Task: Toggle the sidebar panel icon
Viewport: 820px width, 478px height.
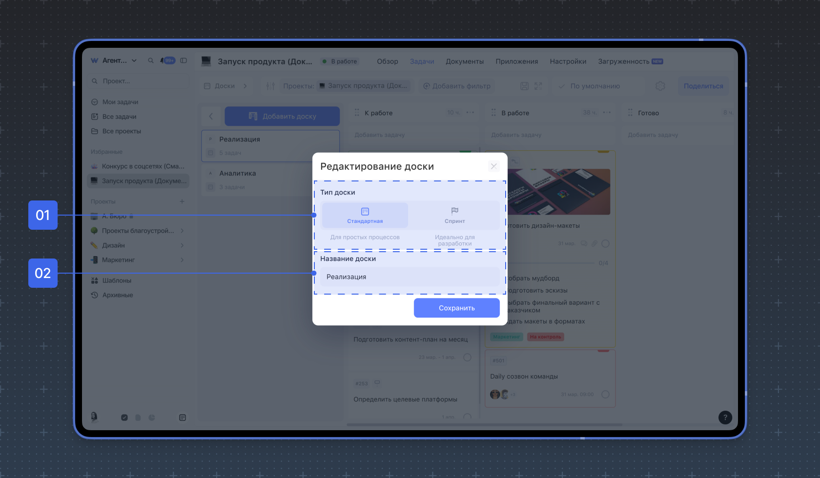Action: (184, 60)
